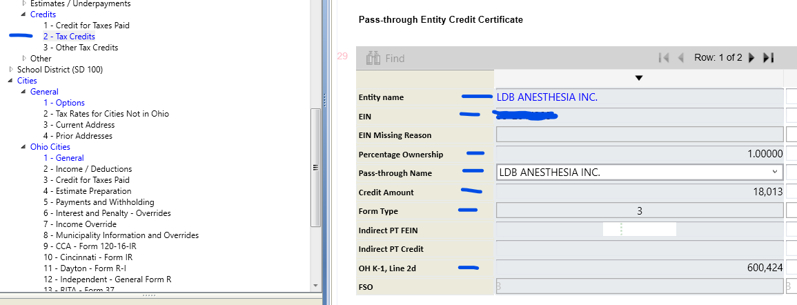Click the black column header arrow
The height and width of the screenshot is (305, 797).
(638, 78)
